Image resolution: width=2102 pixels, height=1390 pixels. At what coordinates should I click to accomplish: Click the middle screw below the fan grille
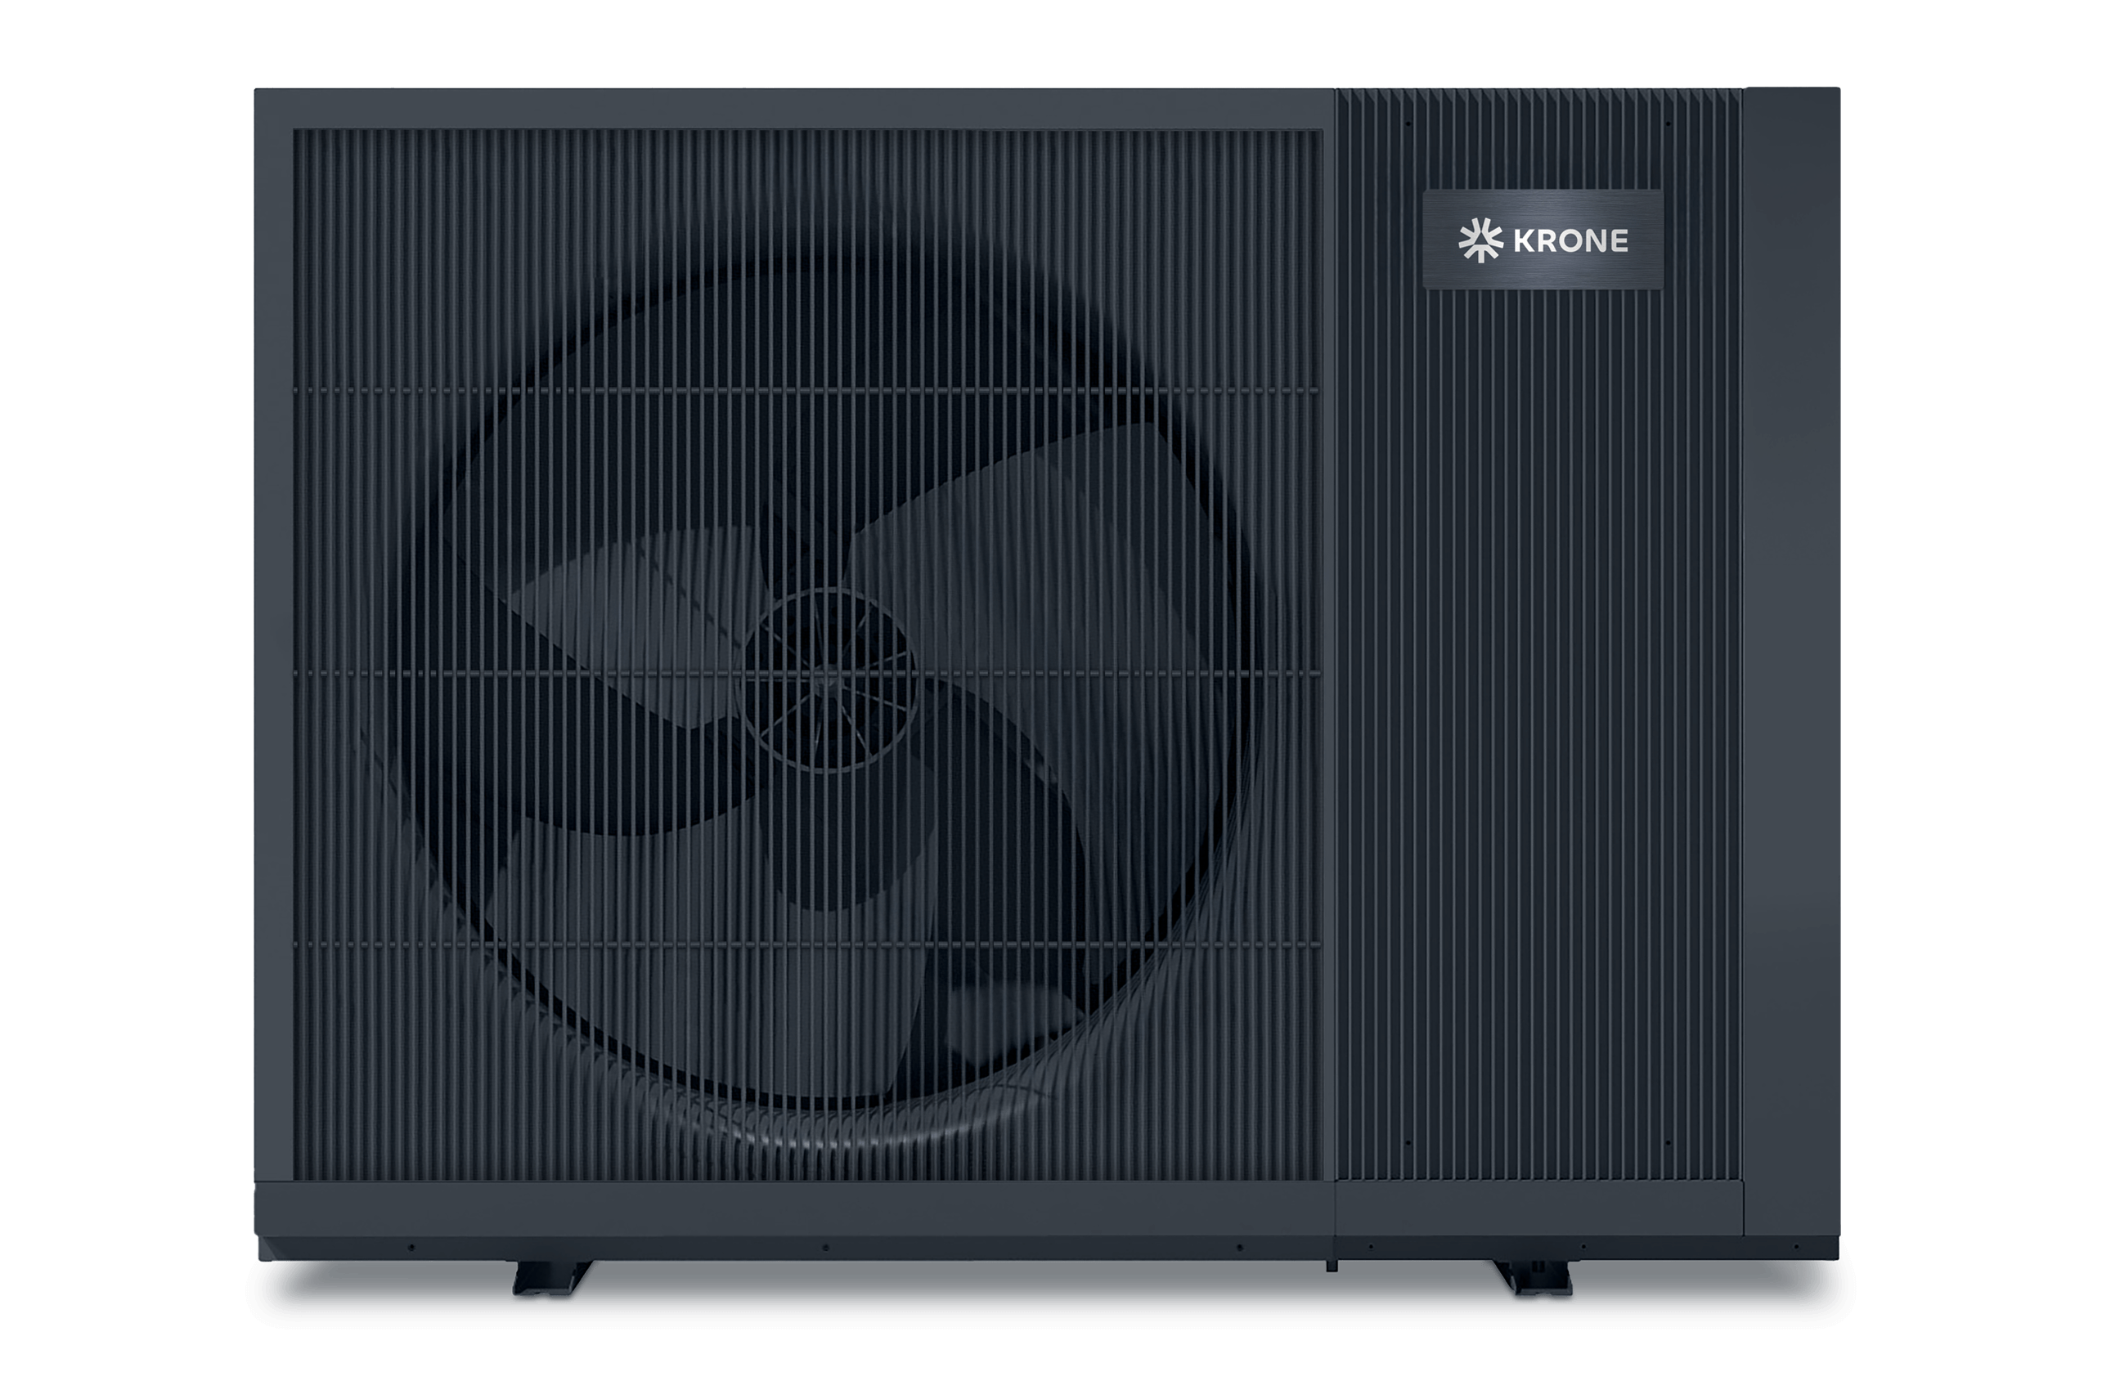click(x=825, y=1247)
